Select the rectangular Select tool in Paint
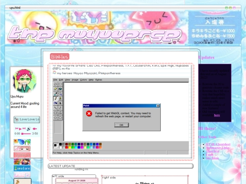 60,84
